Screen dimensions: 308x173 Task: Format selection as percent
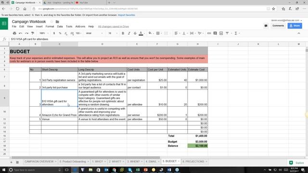point(60,33)
